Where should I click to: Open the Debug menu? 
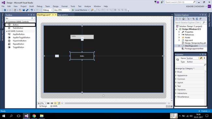click(x=39, y=6)
